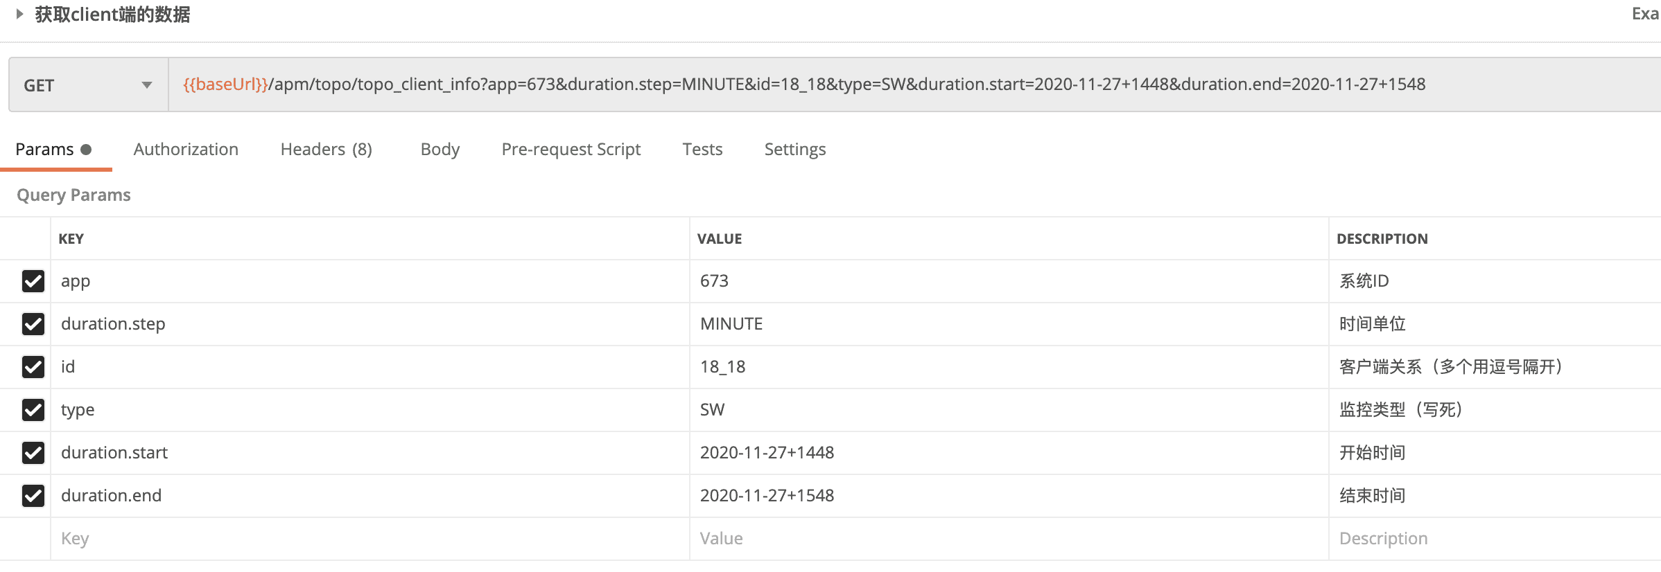The height and width of the screenshot is (572, 1661).
Task: Switch to the Body tab
Action: pyautogui.click(x=440, y=150)
